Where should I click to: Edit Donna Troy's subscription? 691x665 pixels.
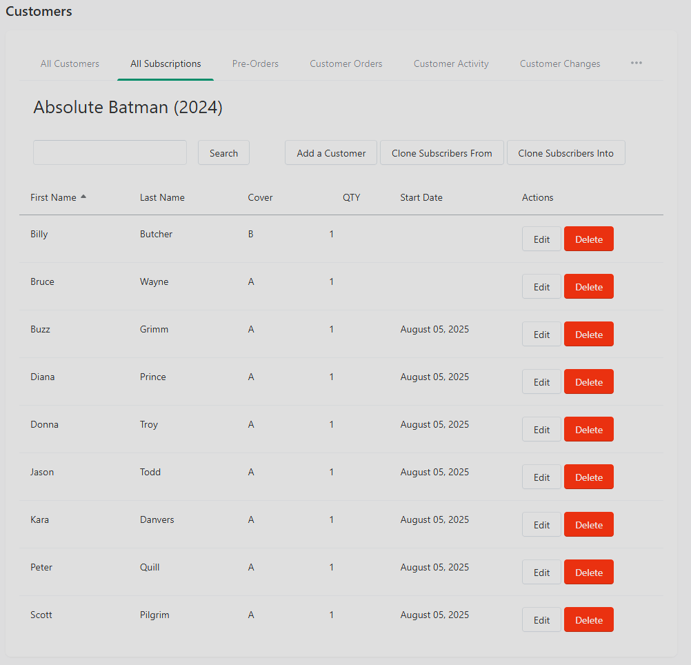[541, 429]
